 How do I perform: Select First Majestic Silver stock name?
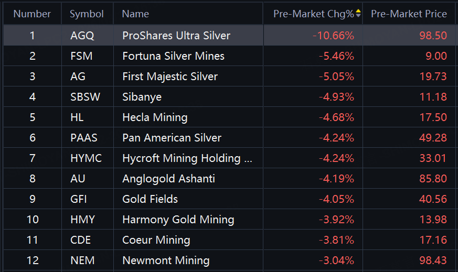pos(169,77)
